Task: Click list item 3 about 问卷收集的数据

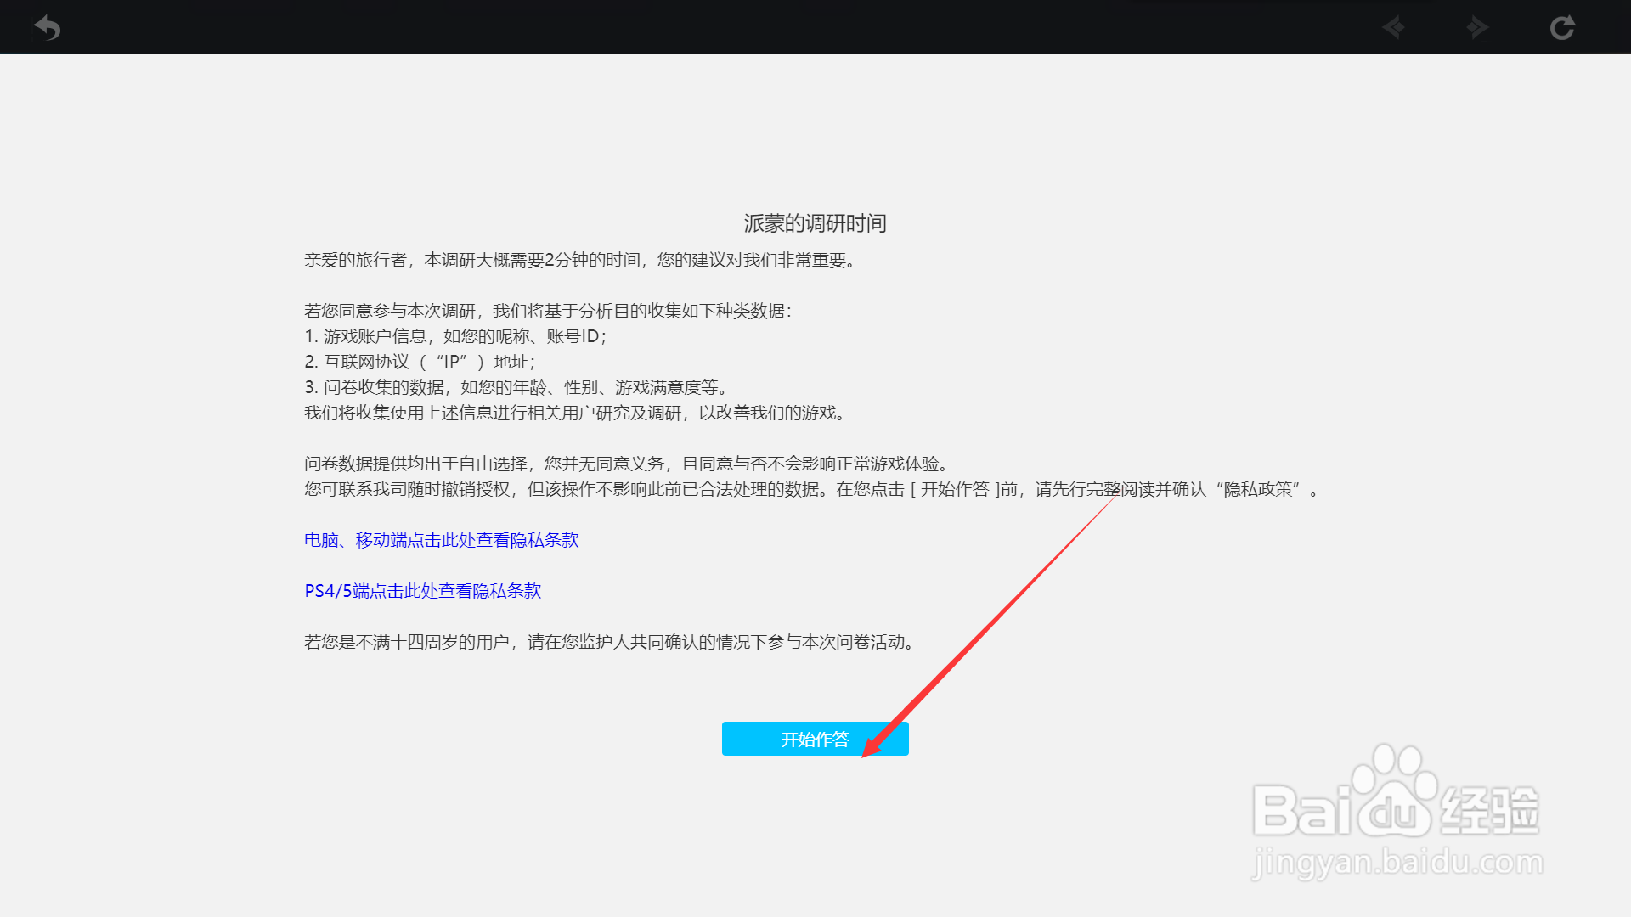Action: (x=516, y=387)
